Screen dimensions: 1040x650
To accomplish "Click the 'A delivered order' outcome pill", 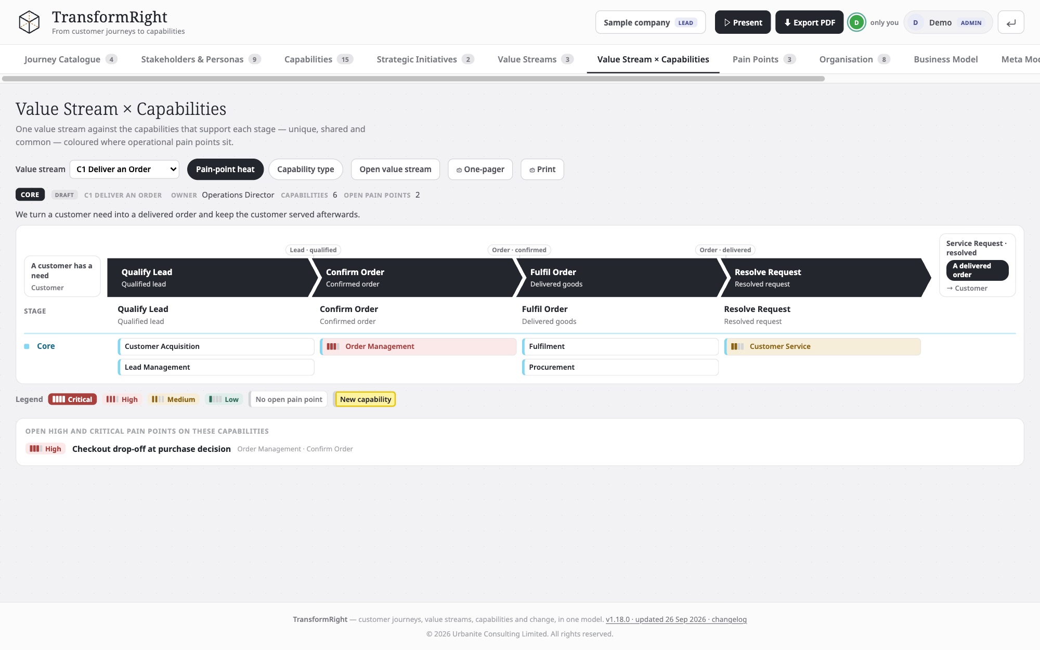I will pyautogui.click(x=977, y=270).
